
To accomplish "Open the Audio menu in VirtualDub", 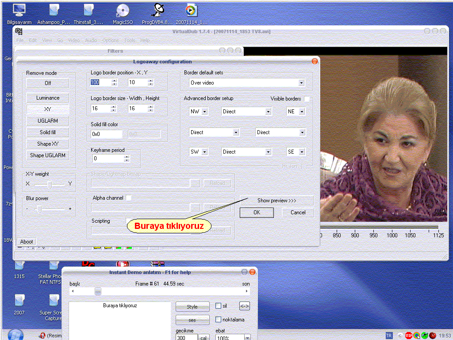I will point(91,40).
